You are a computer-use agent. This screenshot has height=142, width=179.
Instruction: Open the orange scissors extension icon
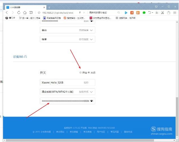point(132,13)
